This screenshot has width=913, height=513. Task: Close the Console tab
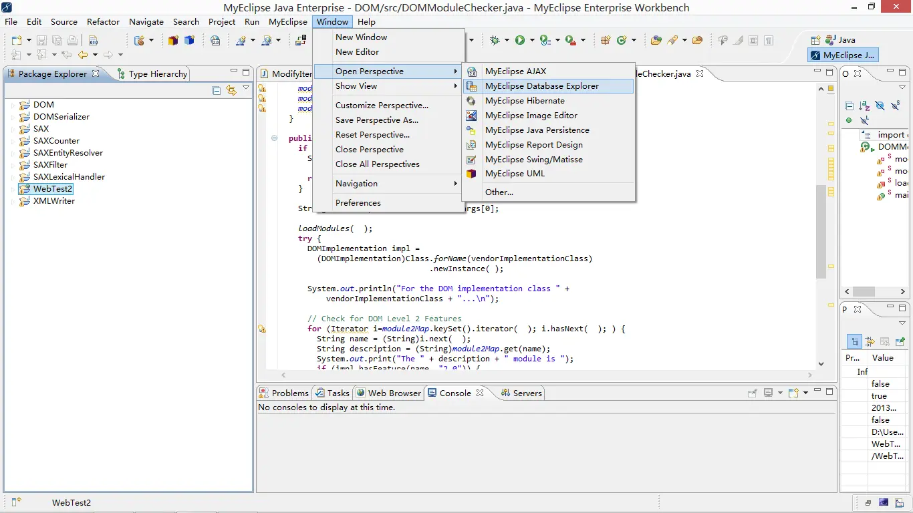480,393
